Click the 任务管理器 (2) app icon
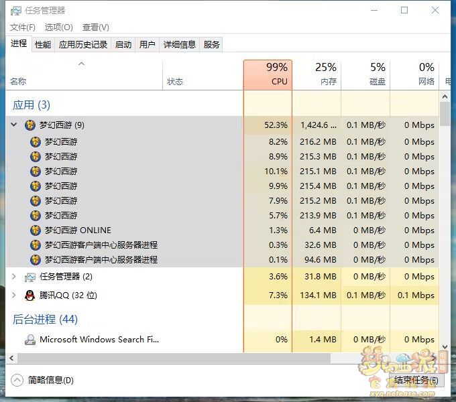This screenshot has height=402, width=456. point(30,277)
